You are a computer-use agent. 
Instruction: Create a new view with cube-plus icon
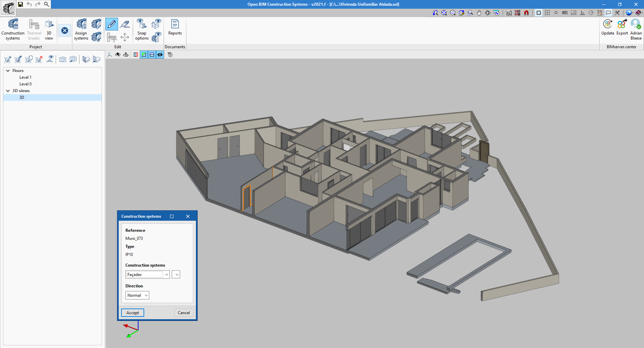pyautogui.click(x=8, y=59)
